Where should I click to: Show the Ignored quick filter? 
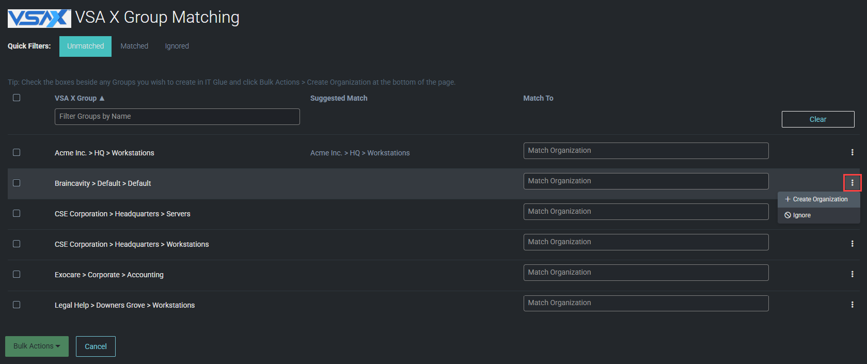(177, 46)
